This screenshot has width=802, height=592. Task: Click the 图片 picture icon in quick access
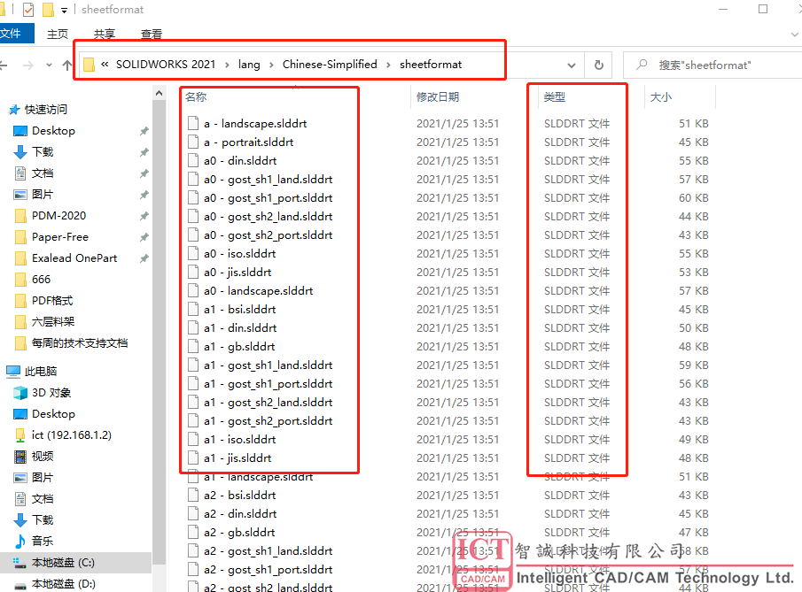pos(20,195)
